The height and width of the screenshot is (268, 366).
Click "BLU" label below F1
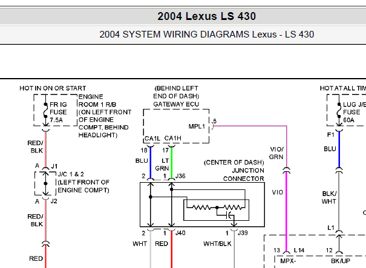coord(330,149)
